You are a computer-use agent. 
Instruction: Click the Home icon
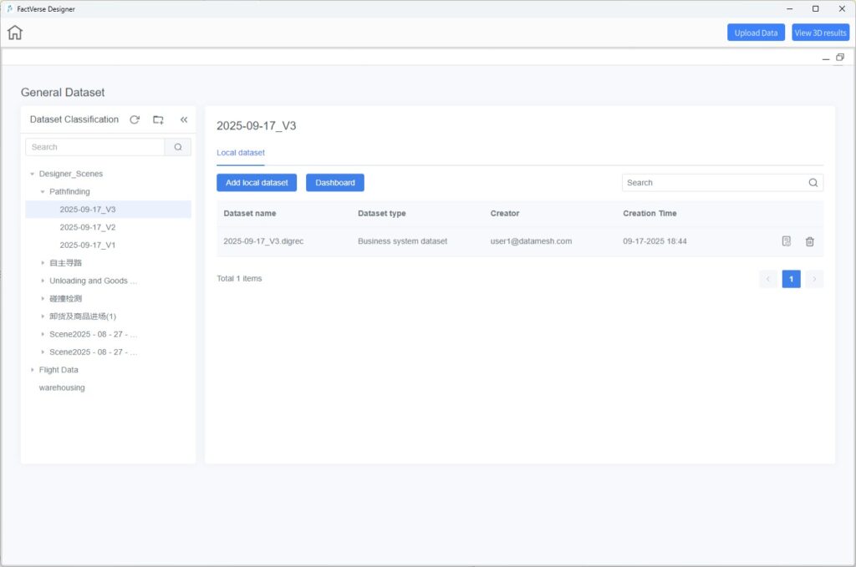click(15, 33)
